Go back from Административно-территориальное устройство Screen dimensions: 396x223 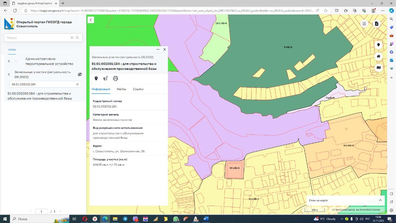9,61
